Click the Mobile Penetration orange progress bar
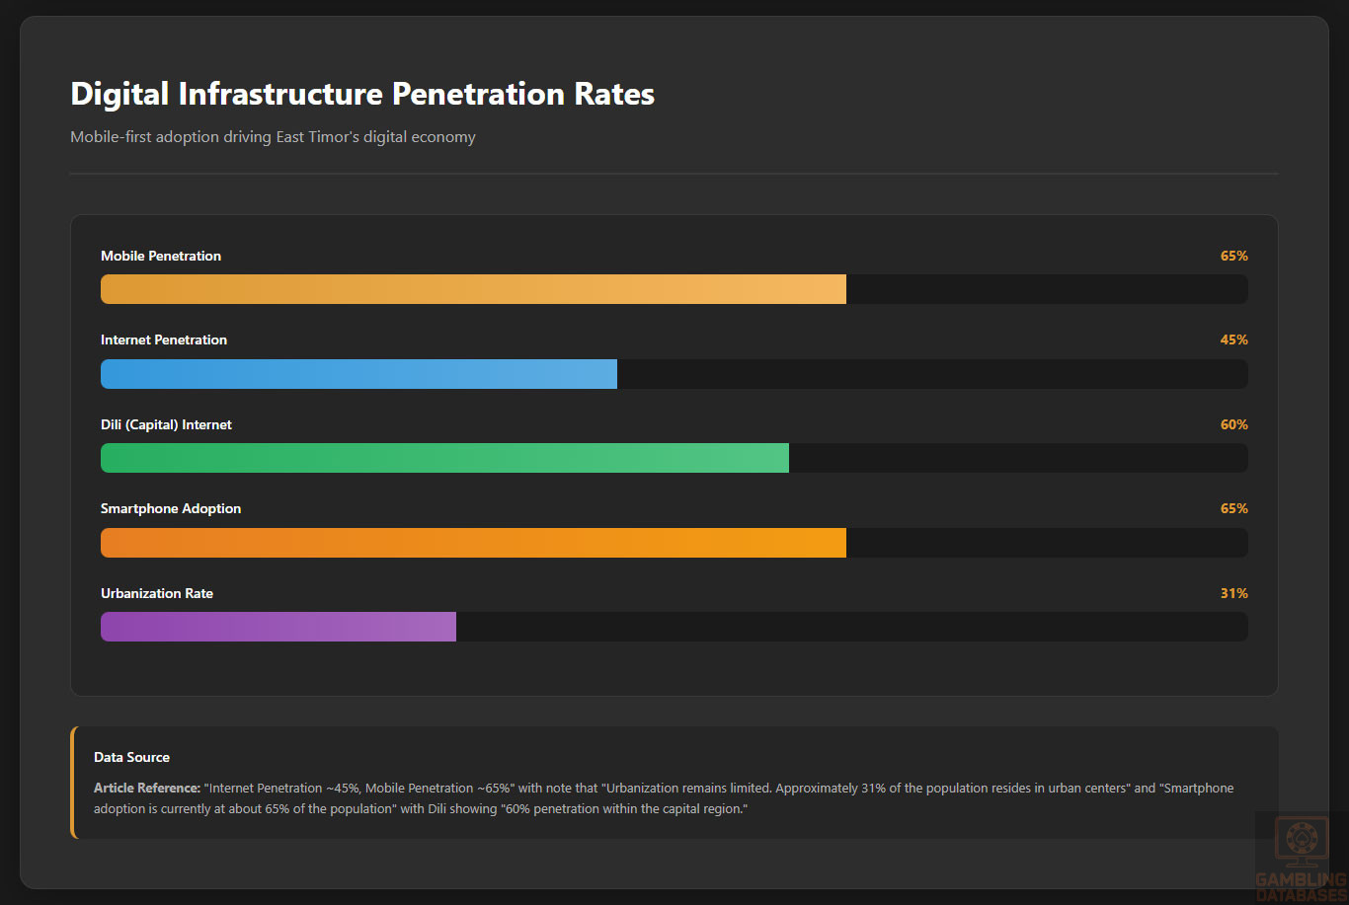1349x905 pixels. pyautogui.click(x=473, y=289)
